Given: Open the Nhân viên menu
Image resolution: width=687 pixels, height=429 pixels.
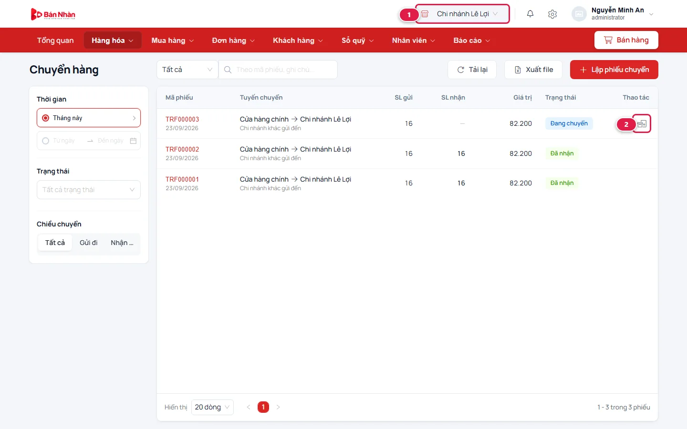Looking at the screenshot, I should (x=414, y=41).
